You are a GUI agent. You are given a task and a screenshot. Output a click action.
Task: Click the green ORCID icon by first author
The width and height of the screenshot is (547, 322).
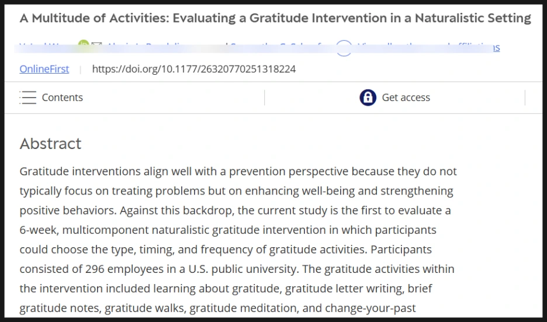click(x=83, y=46)
